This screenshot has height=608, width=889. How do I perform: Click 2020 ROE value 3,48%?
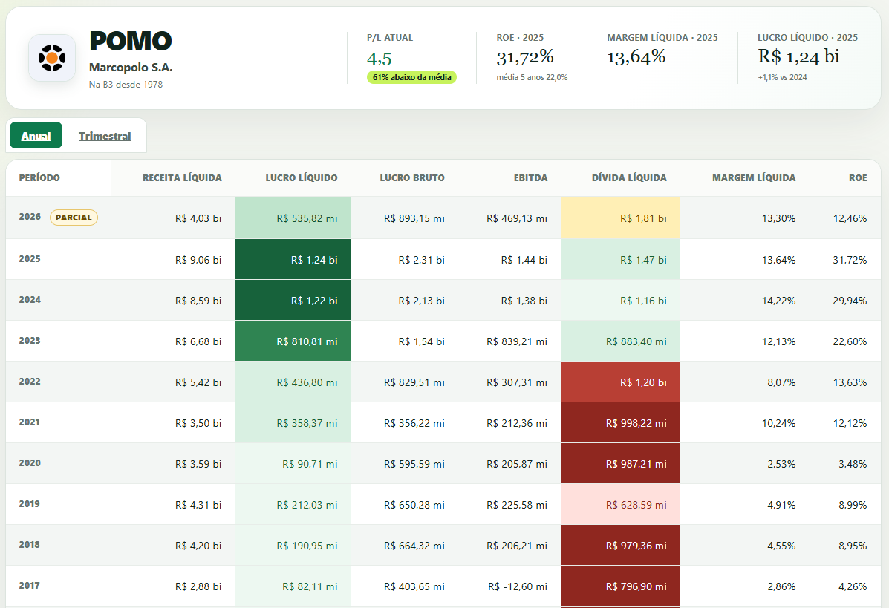pos(853,464)
